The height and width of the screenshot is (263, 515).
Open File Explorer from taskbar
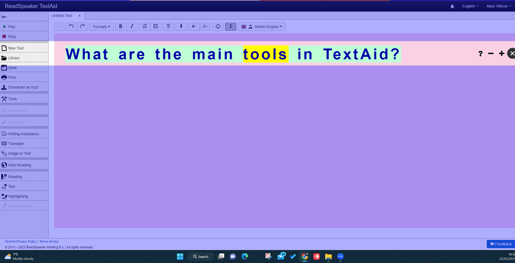coord(329,256)
